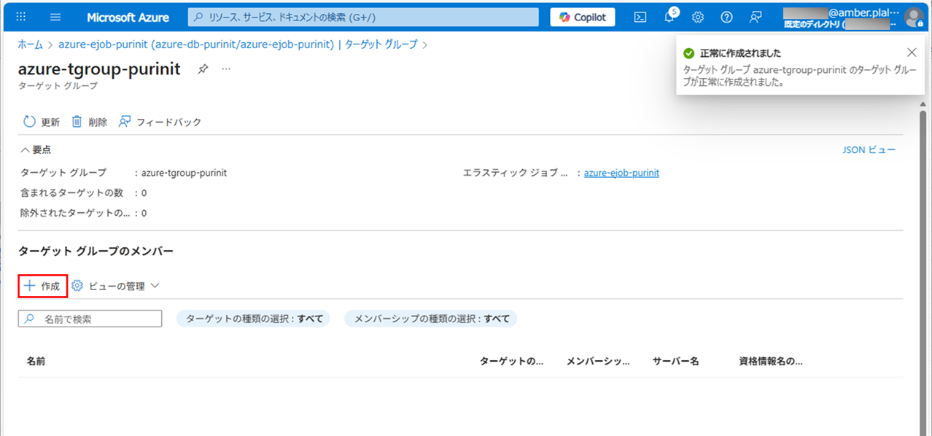Open the help question mark icon

[x=726, y=17]
